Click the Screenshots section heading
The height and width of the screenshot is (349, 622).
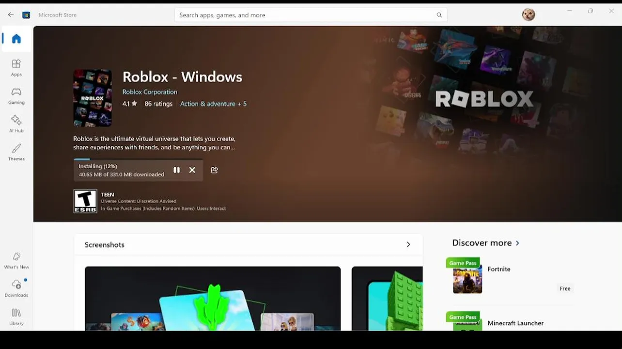tap(105, 245)
